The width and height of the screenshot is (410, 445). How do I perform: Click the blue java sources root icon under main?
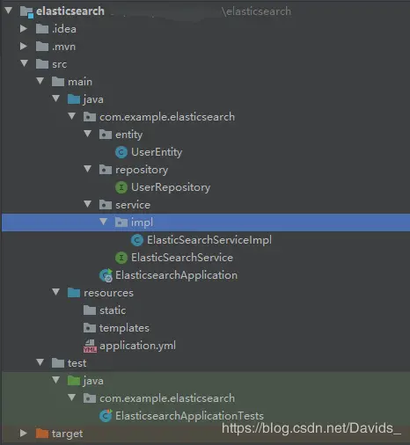tap(74, 99)
